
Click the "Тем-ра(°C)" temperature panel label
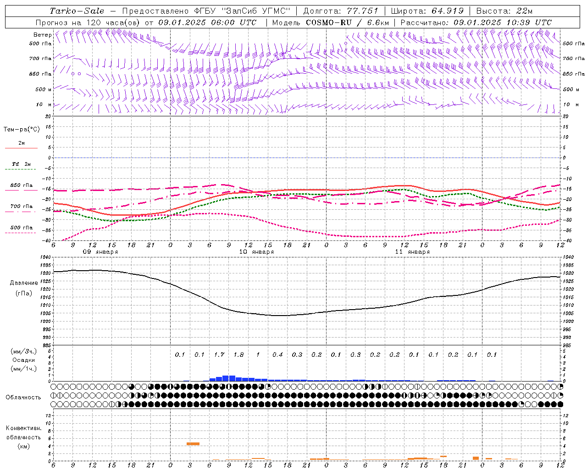pos(22,130)
